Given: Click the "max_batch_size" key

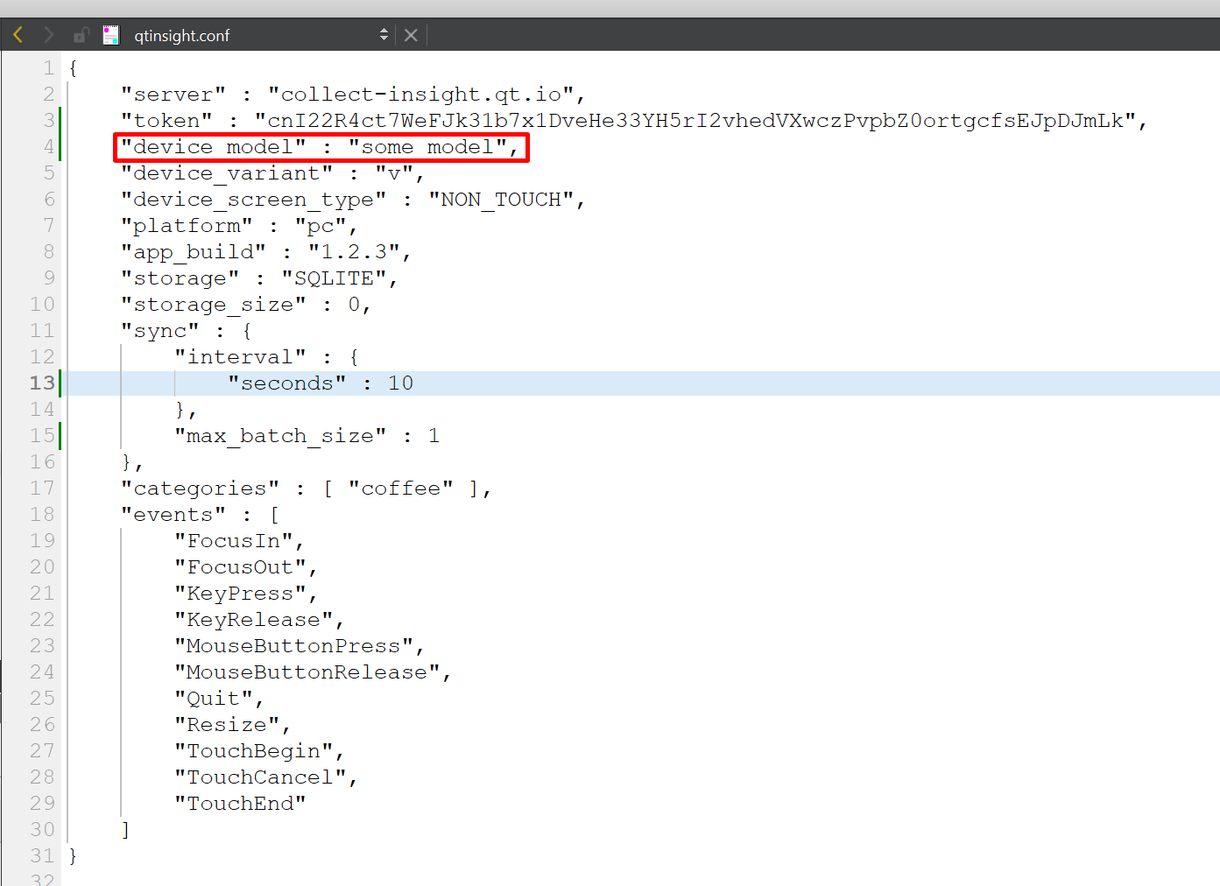Looking at the screenshot, I should pyautogui.click(x=279, y=436).
